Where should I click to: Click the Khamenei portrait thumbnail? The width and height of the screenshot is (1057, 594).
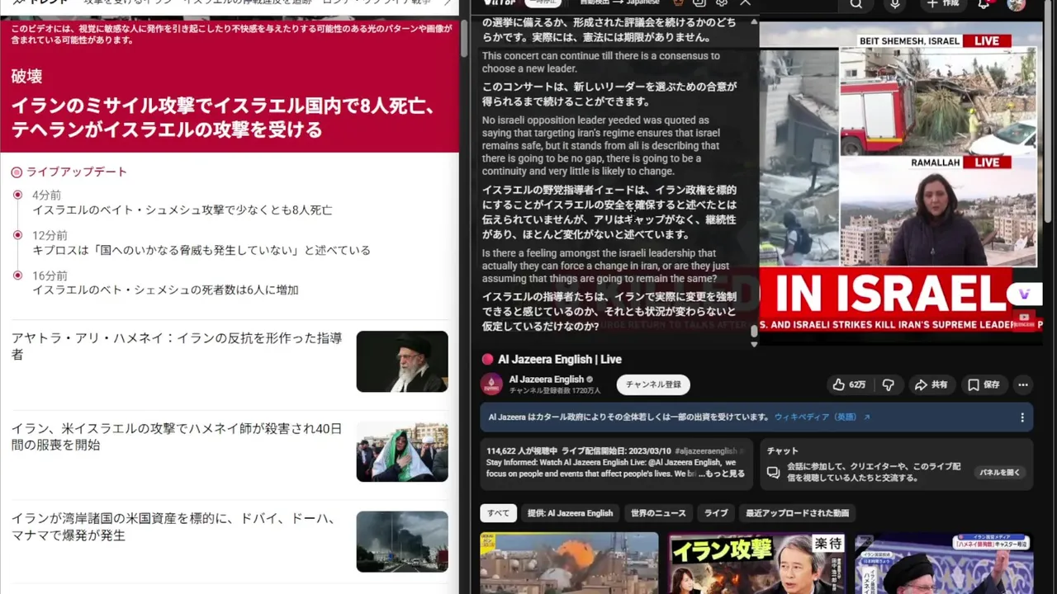point(402,361)
